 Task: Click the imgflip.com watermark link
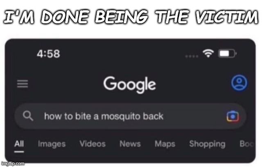click(x=13, y=163)
